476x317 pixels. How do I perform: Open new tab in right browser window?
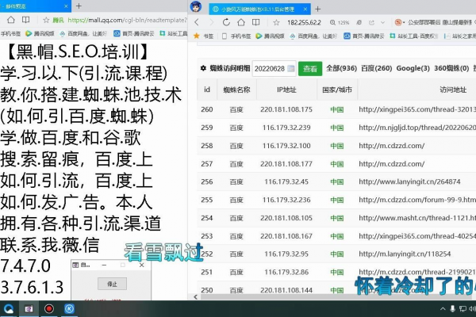coord(317,9)
